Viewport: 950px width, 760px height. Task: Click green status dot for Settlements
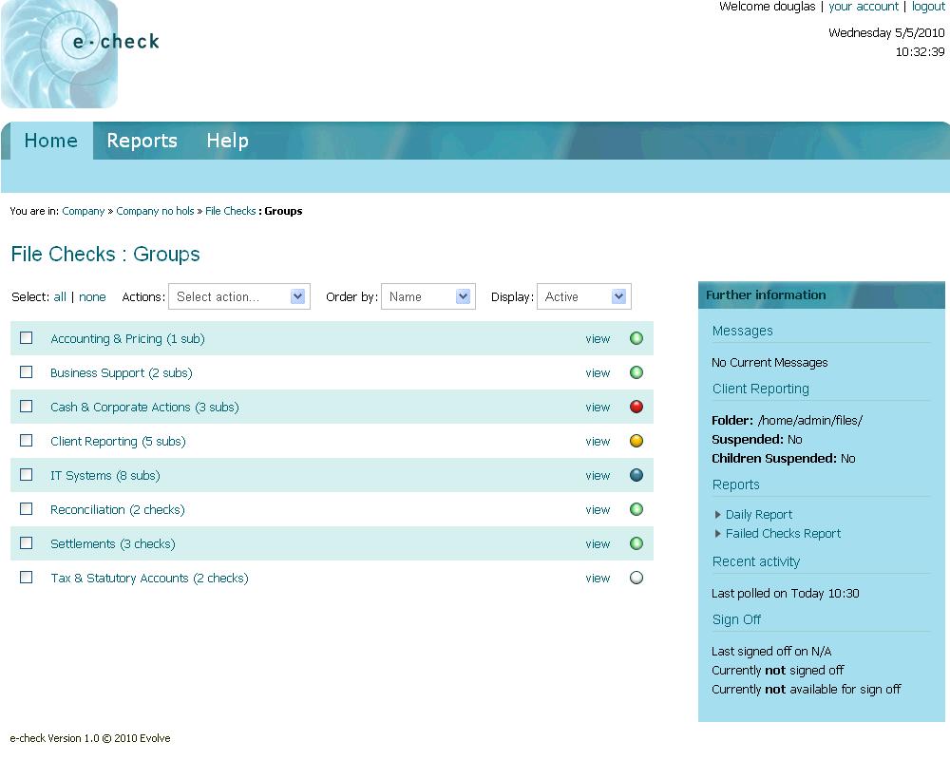(636, 543)
